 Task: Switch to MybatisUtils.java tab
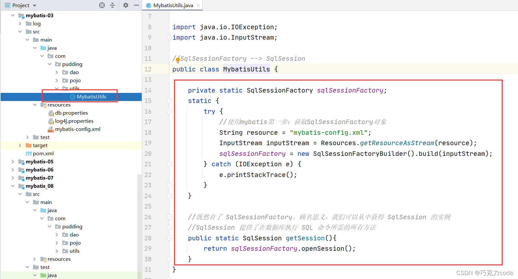pos(173,5)
